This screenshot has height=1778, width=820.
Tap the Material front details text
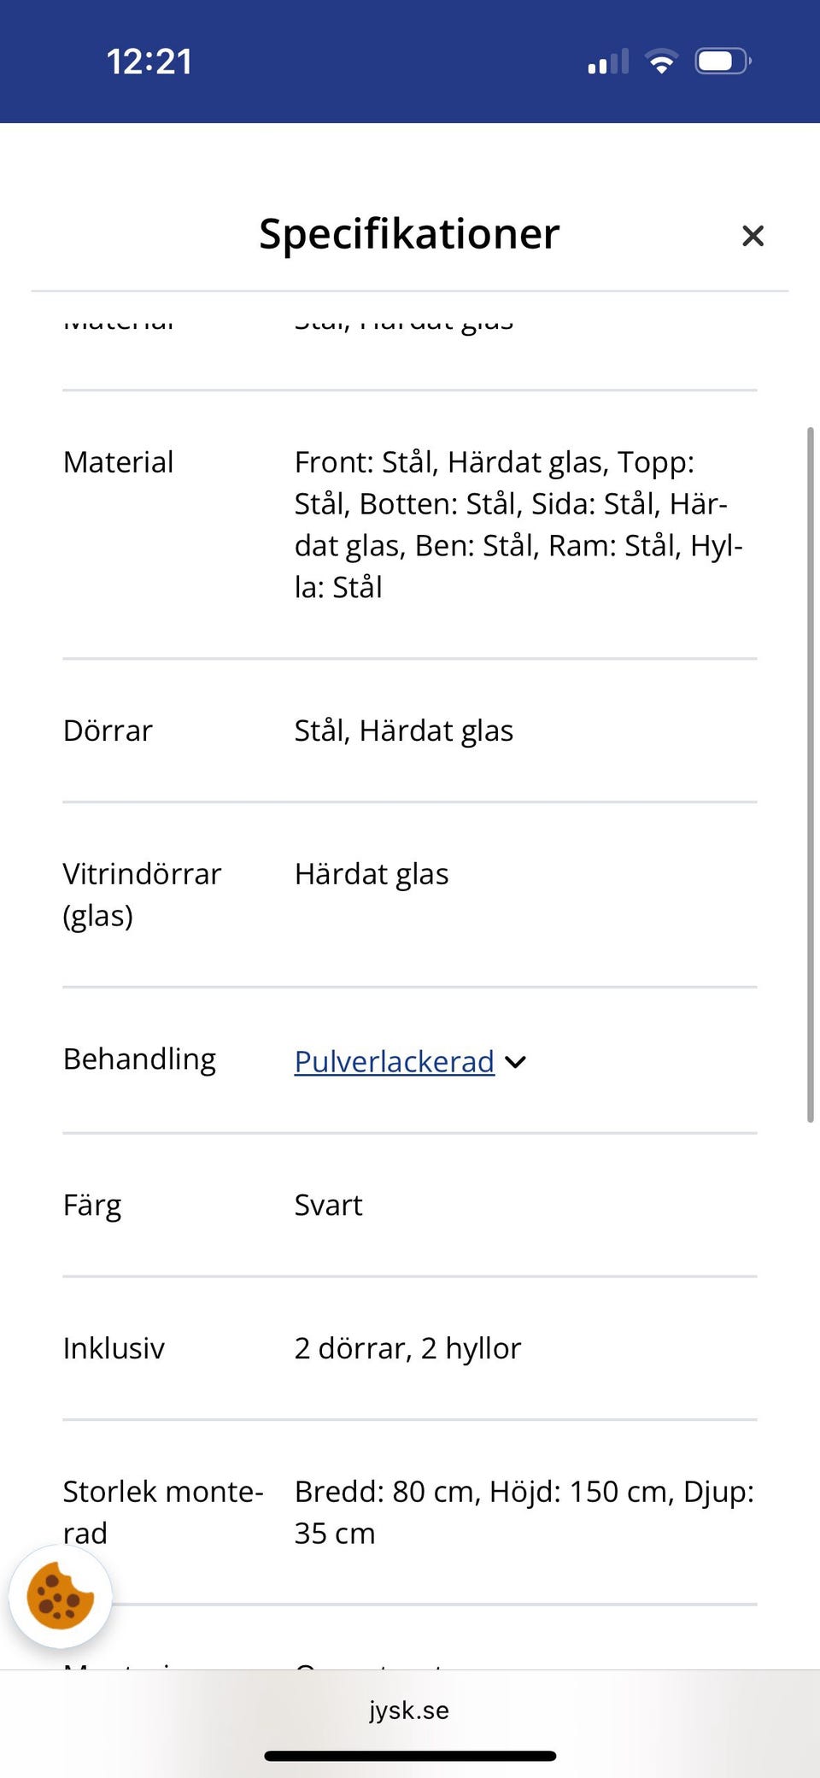coord(518,524)
